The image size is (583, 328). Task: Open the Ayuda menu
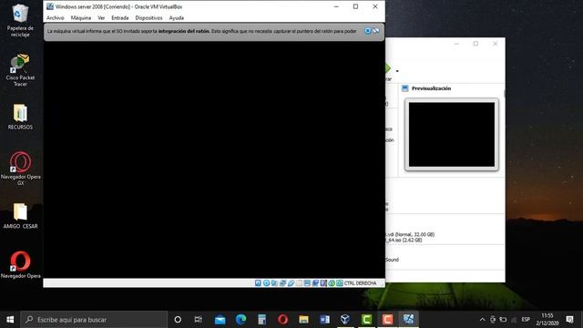coord(176,18)
